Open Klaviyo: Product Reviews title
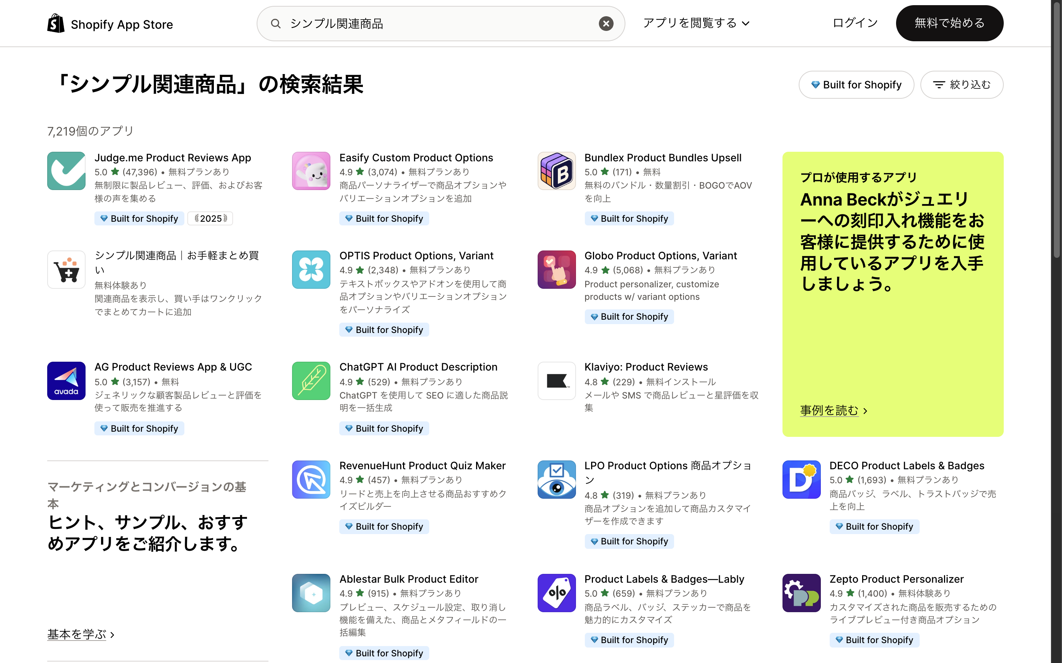 point(646,367)
